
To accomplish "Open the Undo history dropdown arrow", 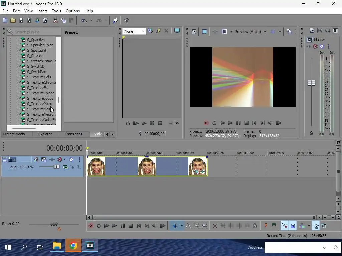I will pos(91,20).
